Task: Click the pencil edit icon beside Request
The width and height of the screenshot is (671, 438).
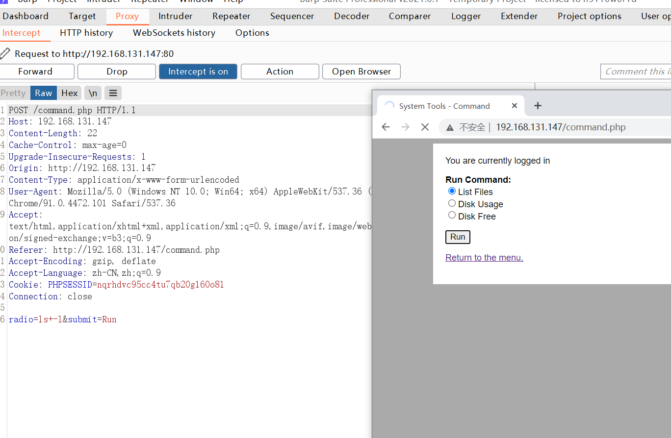Action: [5, 53]
